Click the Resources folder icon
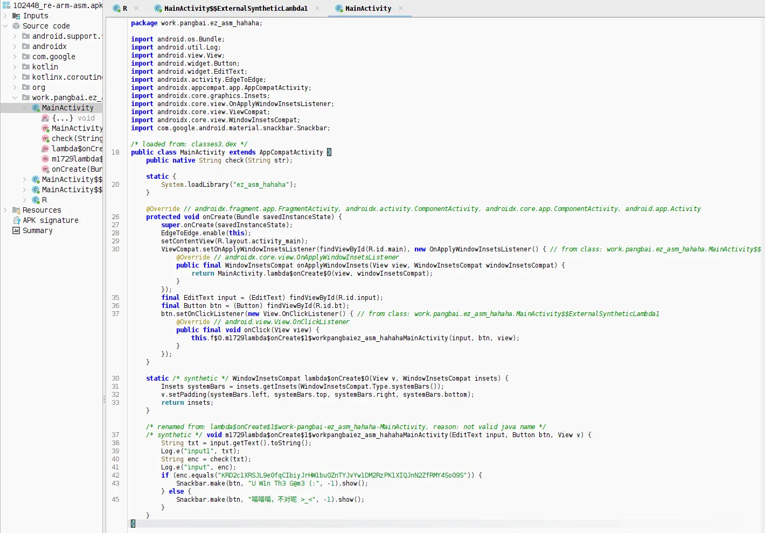 (16, 210)
